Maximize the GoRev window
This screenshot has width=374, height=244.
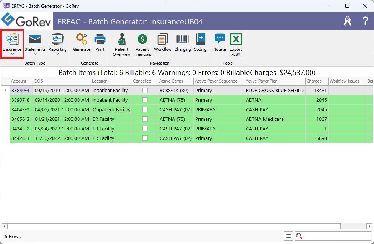tap(347, 6)
